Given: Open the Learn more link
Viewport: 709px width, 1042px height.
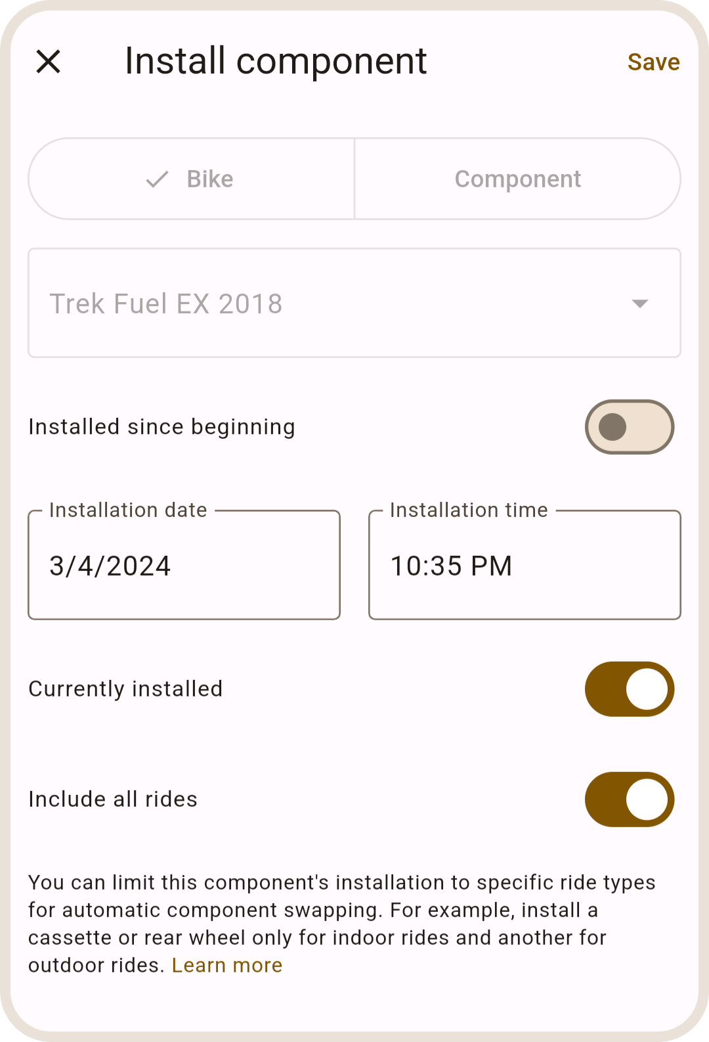Looking at the screenshot, I should click(x=227, y=965).
